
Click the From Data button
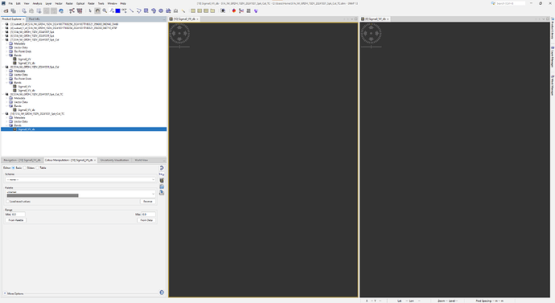[x=146, y=220]
